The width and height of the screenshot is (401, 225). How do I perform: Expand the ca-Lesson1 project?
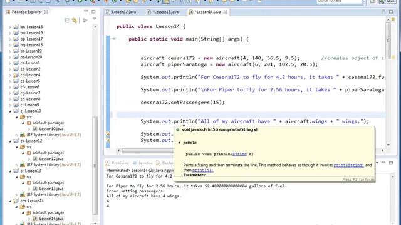click(x=10, y=63)
